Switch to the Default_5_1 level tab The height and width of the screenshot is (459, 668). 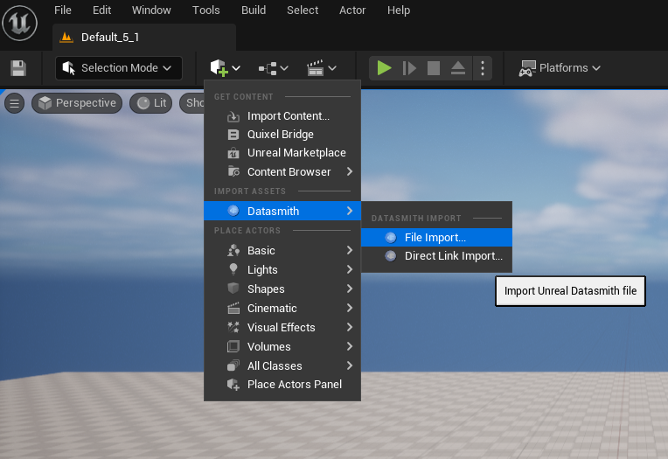(x=144, y=38)
